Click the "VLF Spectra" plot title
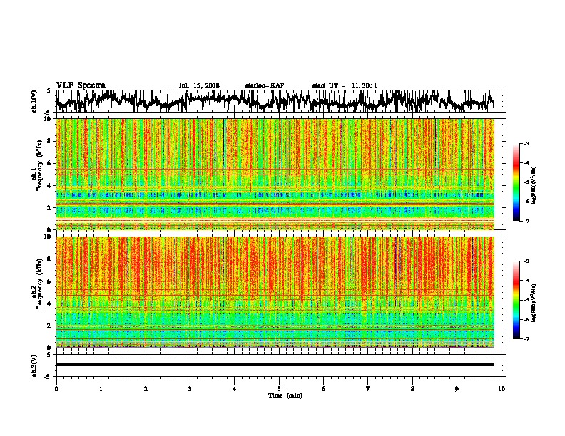The image size is (565, 436). click(81, 85)
